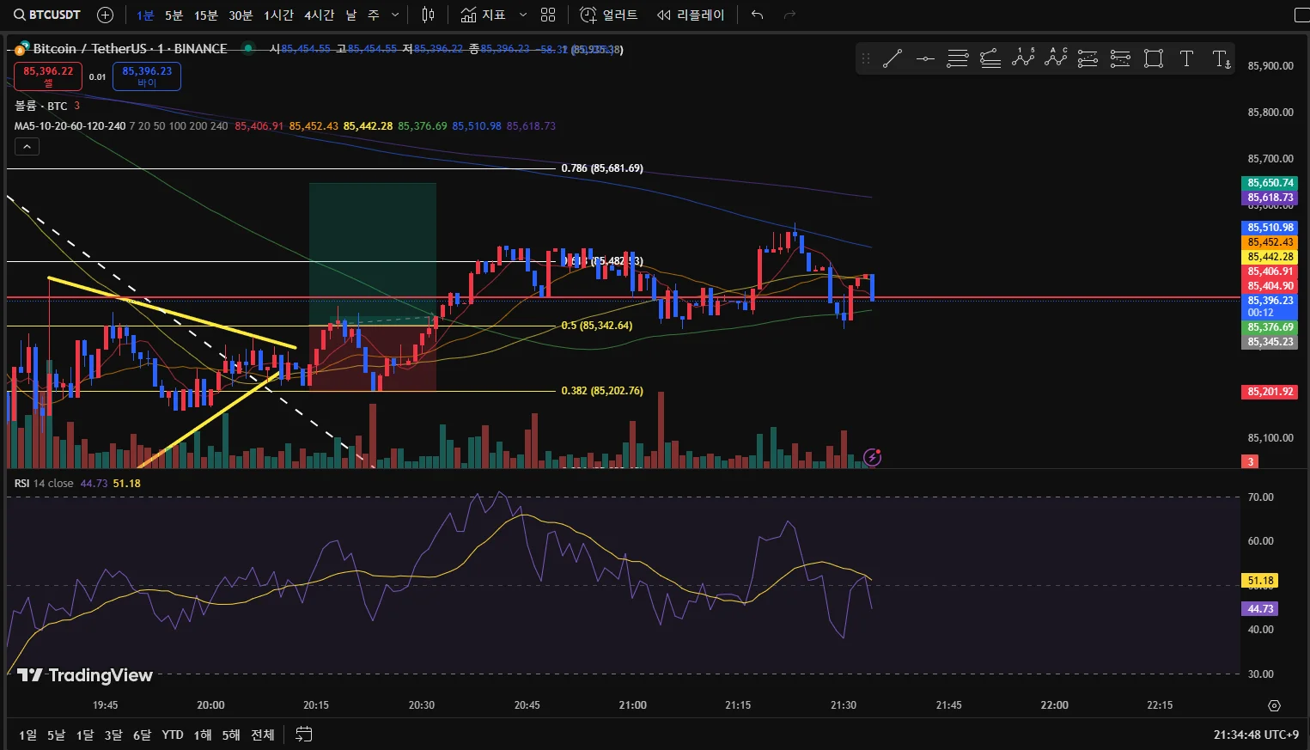
Task: Set the date range to 전체
Action: coord(263,735)
